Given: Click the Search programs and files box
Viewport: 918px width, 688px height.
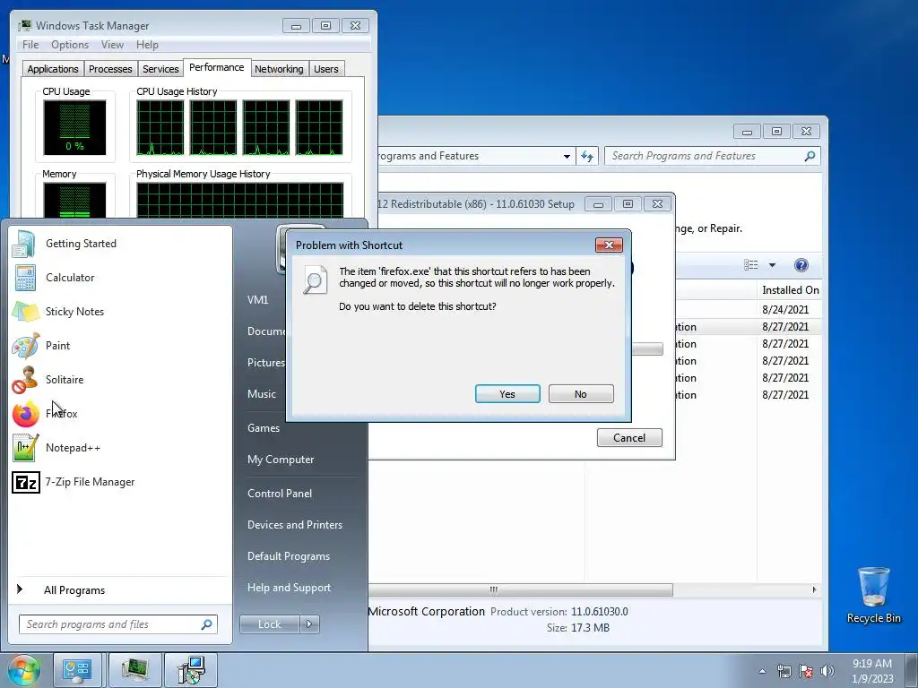Looking at the screenshot, I should point(118,624).
